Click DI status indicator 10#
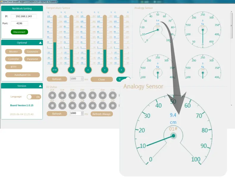Screen dimensions: 235x186 pyautogui.click(x=62, y=105)
